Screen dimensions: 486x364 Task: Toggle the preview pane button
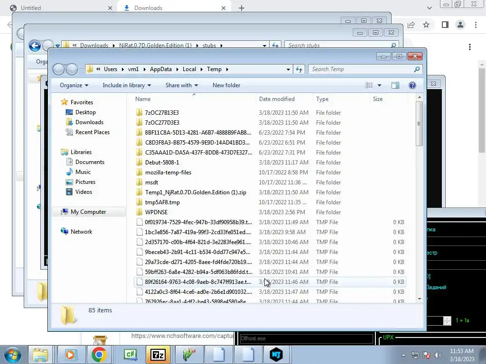[395, 85]
